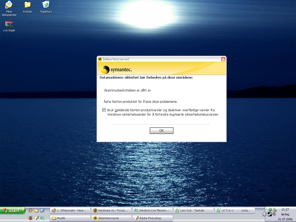Uncheck the Norton-produktvarsler checkbox

(104, 110)
